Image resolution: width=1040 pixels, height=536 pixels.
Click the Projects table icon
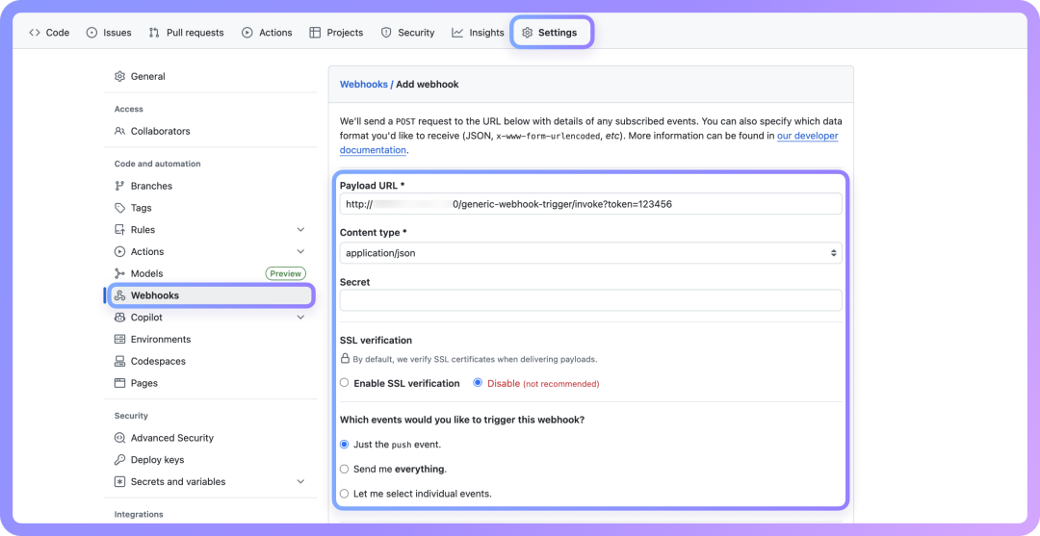point(315,33)
